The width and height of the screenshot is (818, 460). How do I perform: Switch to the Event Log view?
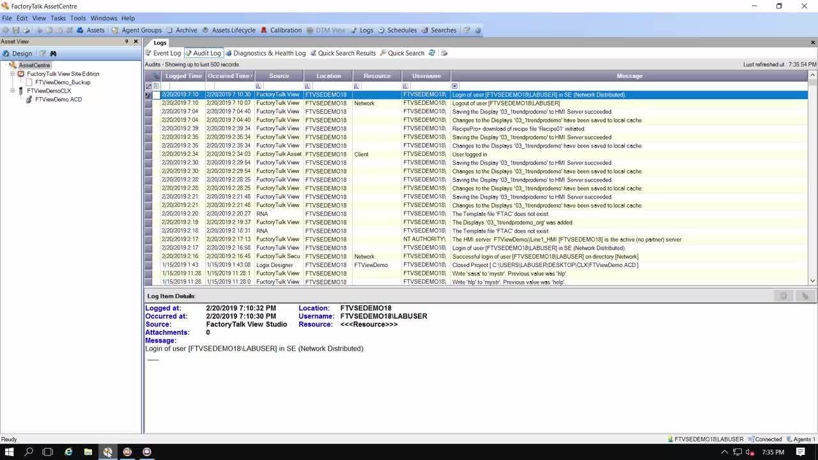click(163, 53)
